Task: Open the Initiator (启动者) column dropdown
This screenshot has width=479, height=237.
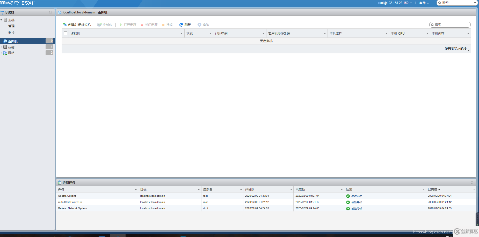Action: tap(241, 189)
